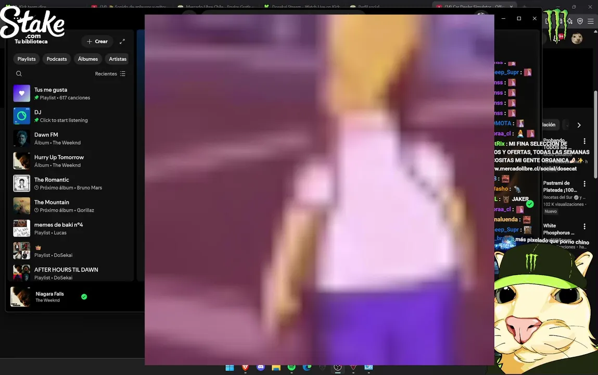Click YouTube chips next chevron arrow
Viewport: 598px width, 375px height.
(x=579, y=125)
